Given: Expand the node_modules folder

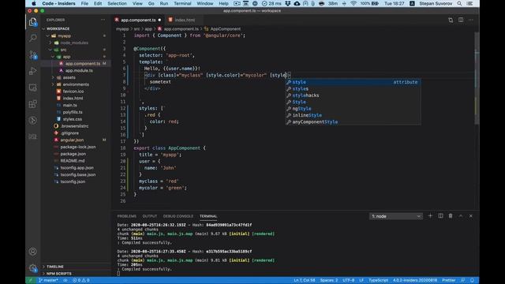Looking at the screenshot, I should (x=76, y=43).
